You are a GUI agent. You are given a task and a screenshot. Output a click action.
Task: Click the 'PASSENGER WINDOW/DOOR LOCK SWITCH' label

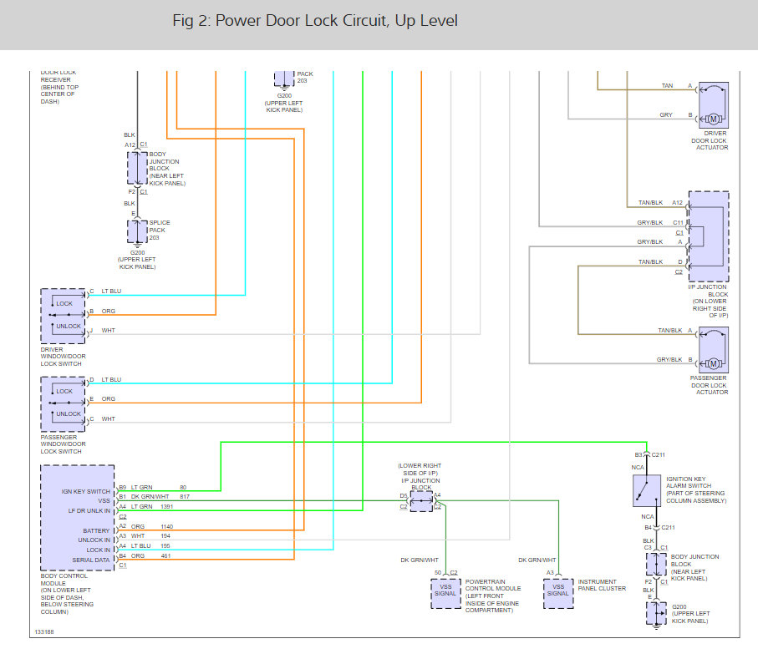coord(63,444)
